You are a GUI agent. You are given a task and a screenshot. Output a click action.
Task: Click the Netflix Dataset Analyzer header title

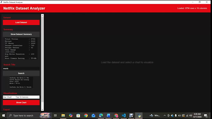(x=24, y=8)
